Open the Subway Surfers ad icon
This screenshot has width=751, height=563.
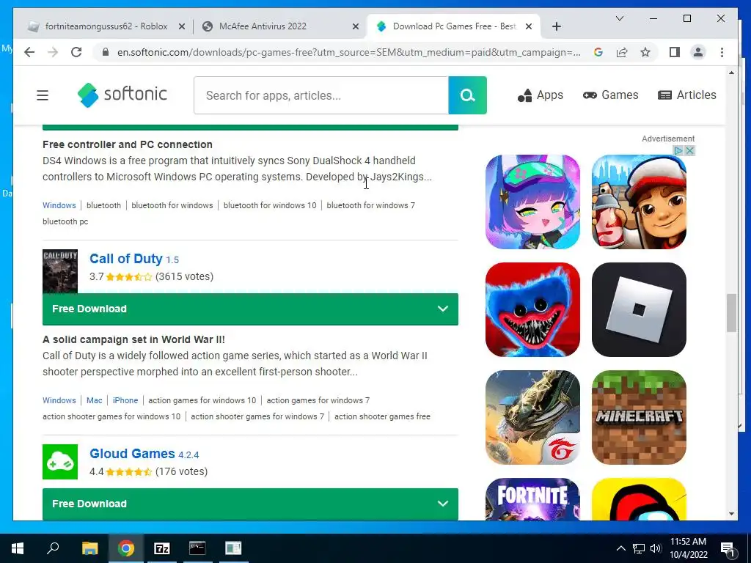click(639, 202)
